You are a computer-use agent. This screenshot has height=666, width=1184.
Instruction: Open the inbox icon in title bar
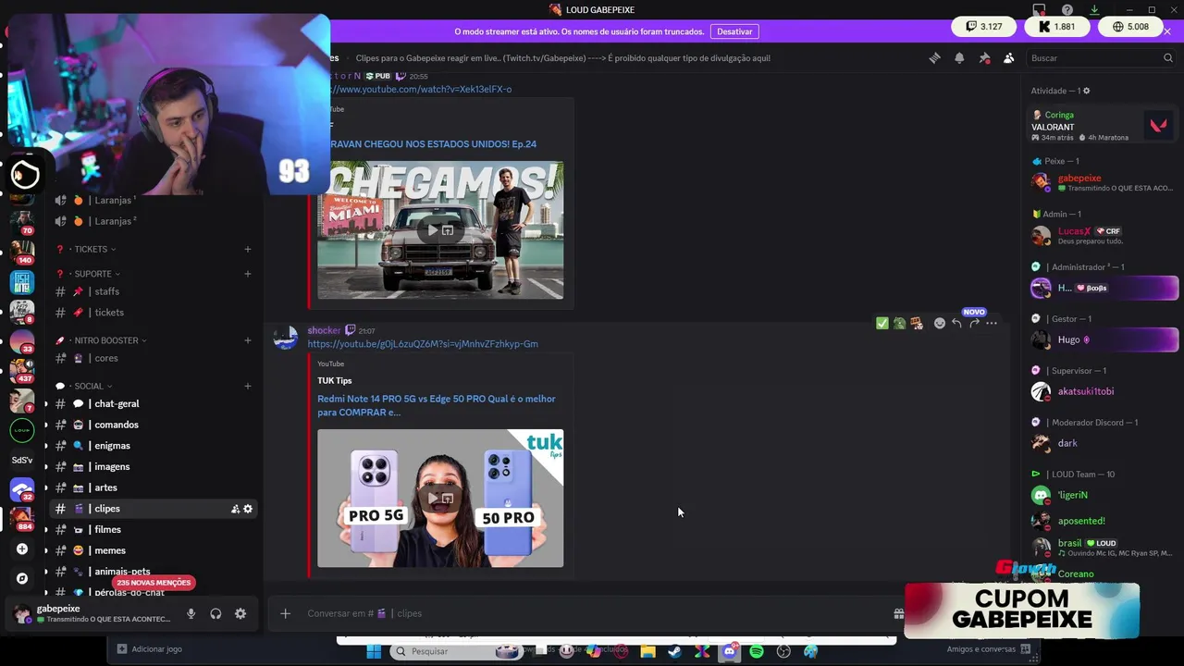click(x=1039, y=10)
